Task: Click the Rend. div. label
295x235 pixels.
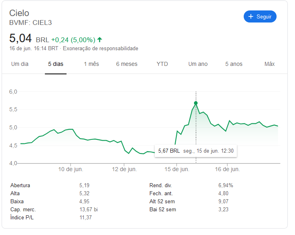Action: tap(160, 186)
